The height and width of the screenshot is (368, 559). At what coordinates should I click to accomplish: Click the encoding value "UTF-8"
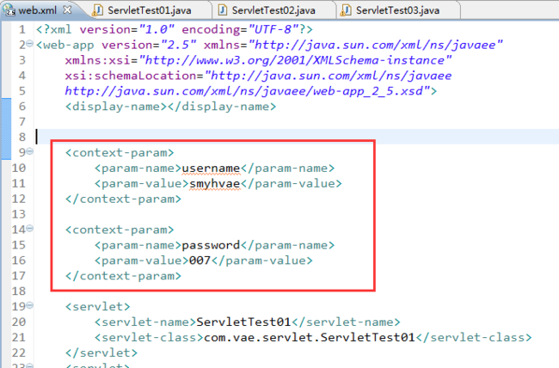[273, 29]
